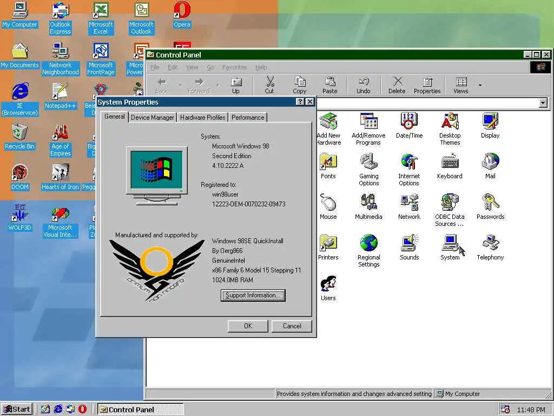The height and width of the screenshot is (416, 554).
Task: Select ODBC Data Sources icon
Action: (450, 211)
